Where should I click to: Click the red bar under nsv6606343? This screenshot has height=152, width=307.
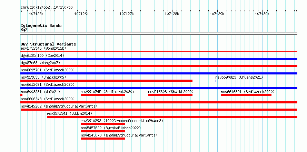tap(159, 102)
